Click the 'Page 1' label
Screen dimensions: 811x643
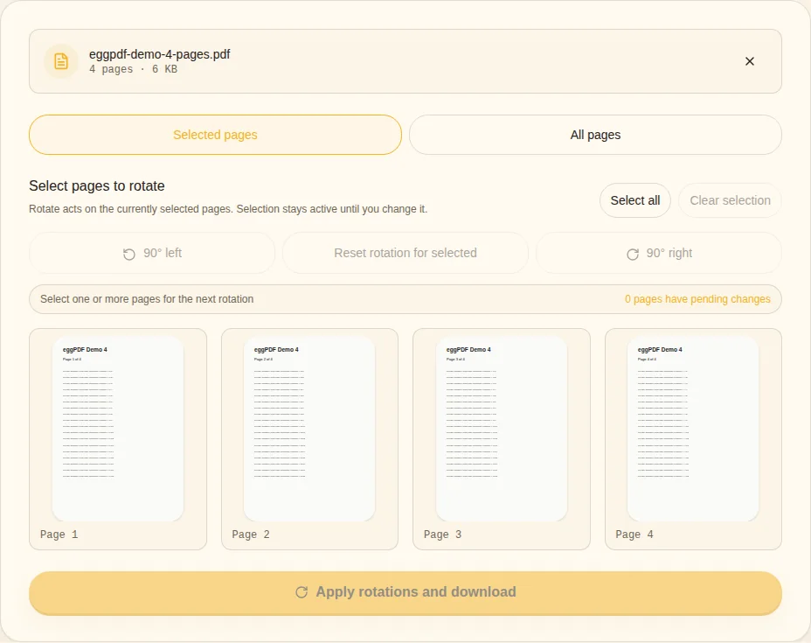click(x=59, y=535)
